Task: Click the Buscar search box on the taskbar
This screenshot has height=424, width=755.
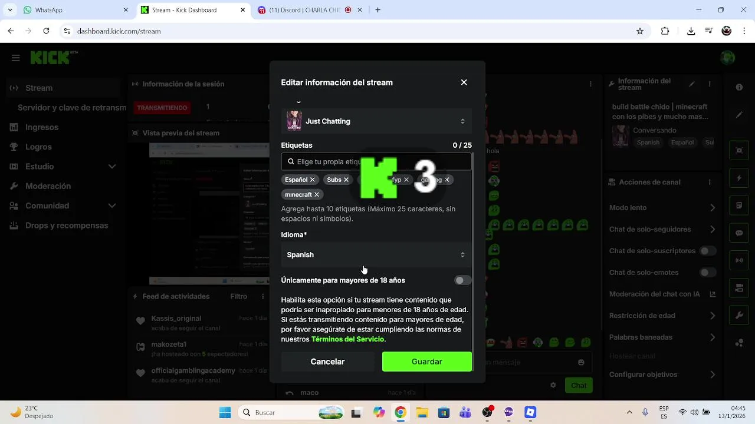Action: click(x=292, y=412)
